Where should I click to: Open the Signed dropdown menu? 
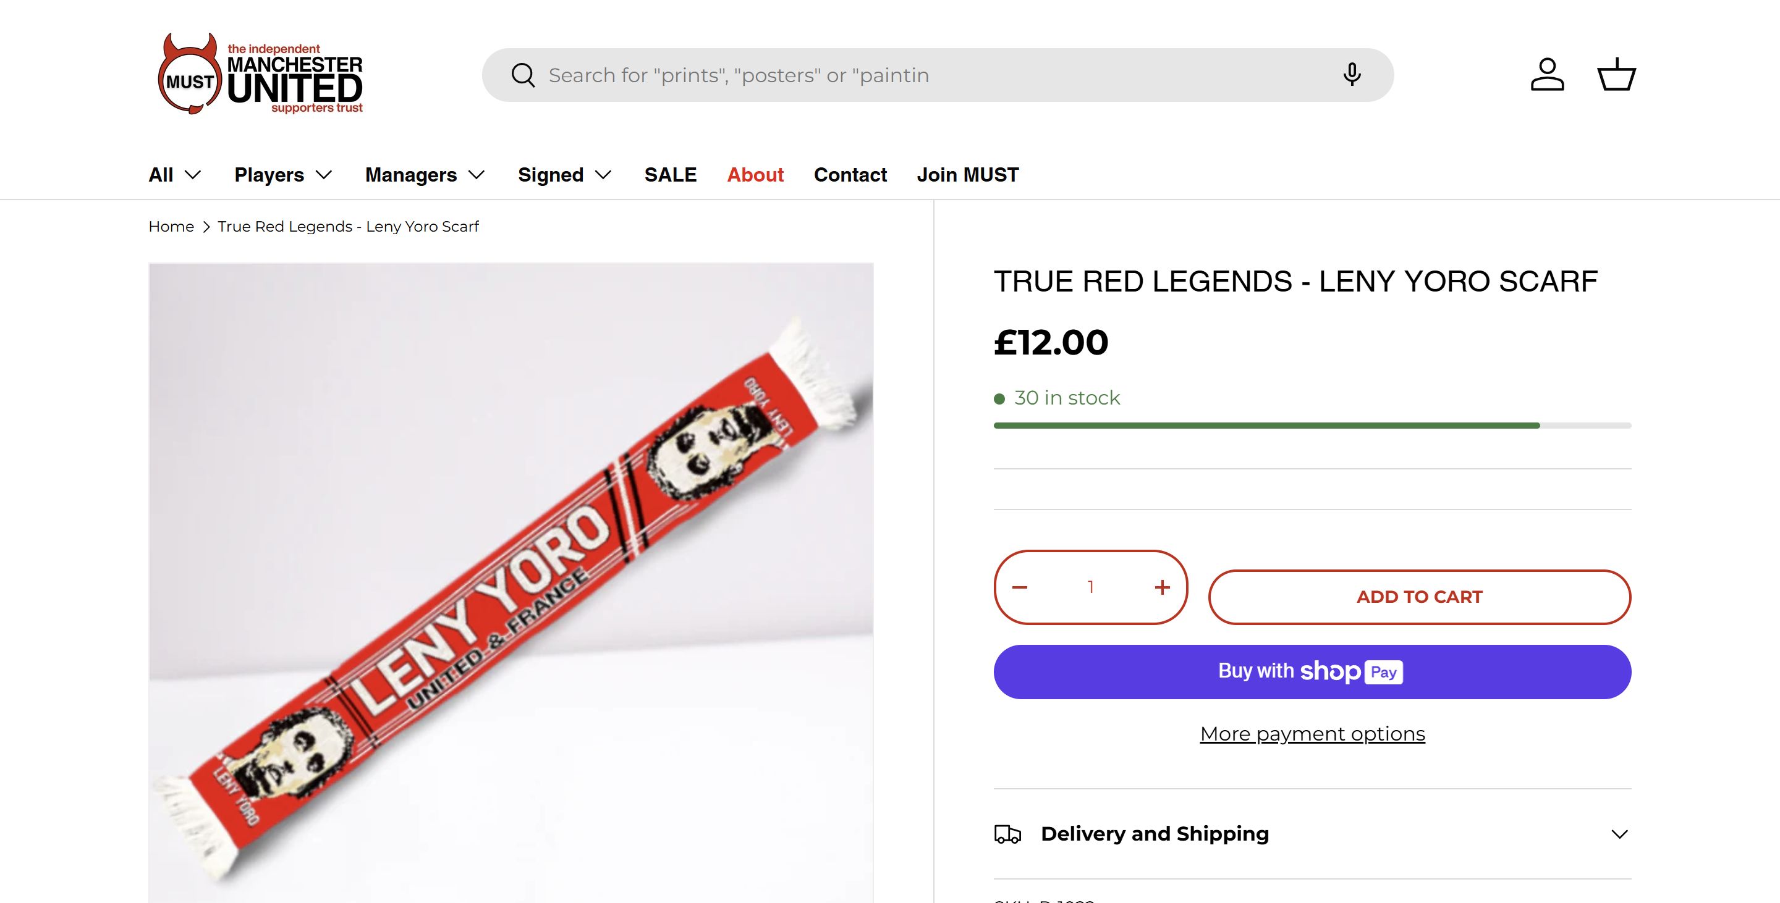point(564,175)
